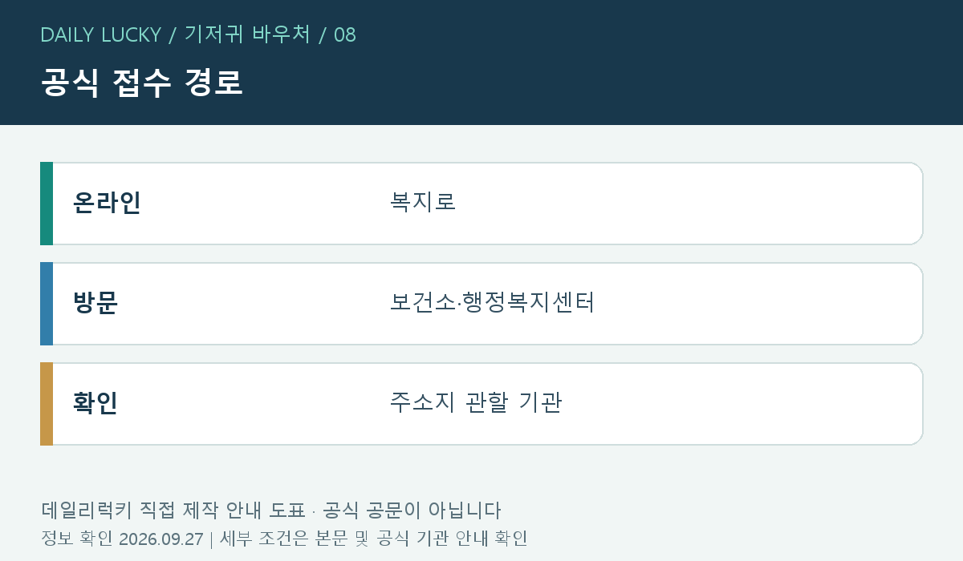Click the 확인 row label
Image resolution: width=963 pixels, height=561 pixels.
[95, 403]
